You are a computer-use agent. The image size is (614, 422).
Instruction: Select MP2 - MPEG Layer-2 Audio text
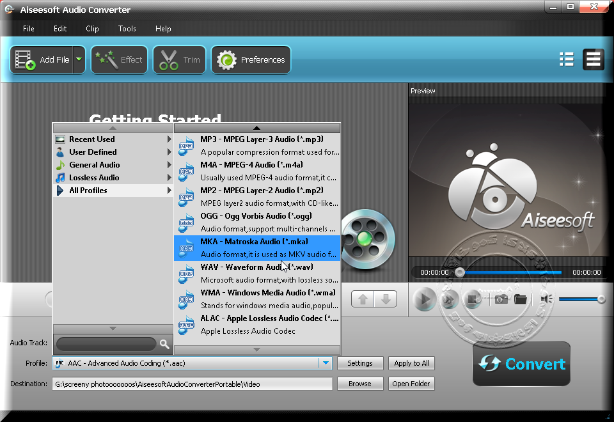click(x=262, y=191)
